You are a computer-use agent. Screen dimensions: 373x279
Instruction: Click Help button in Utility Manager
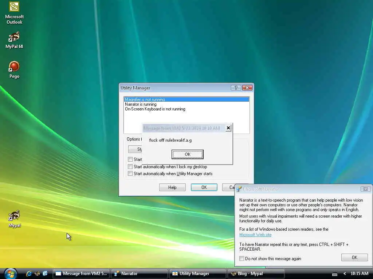pyautogui.click(x=172, y=187)
